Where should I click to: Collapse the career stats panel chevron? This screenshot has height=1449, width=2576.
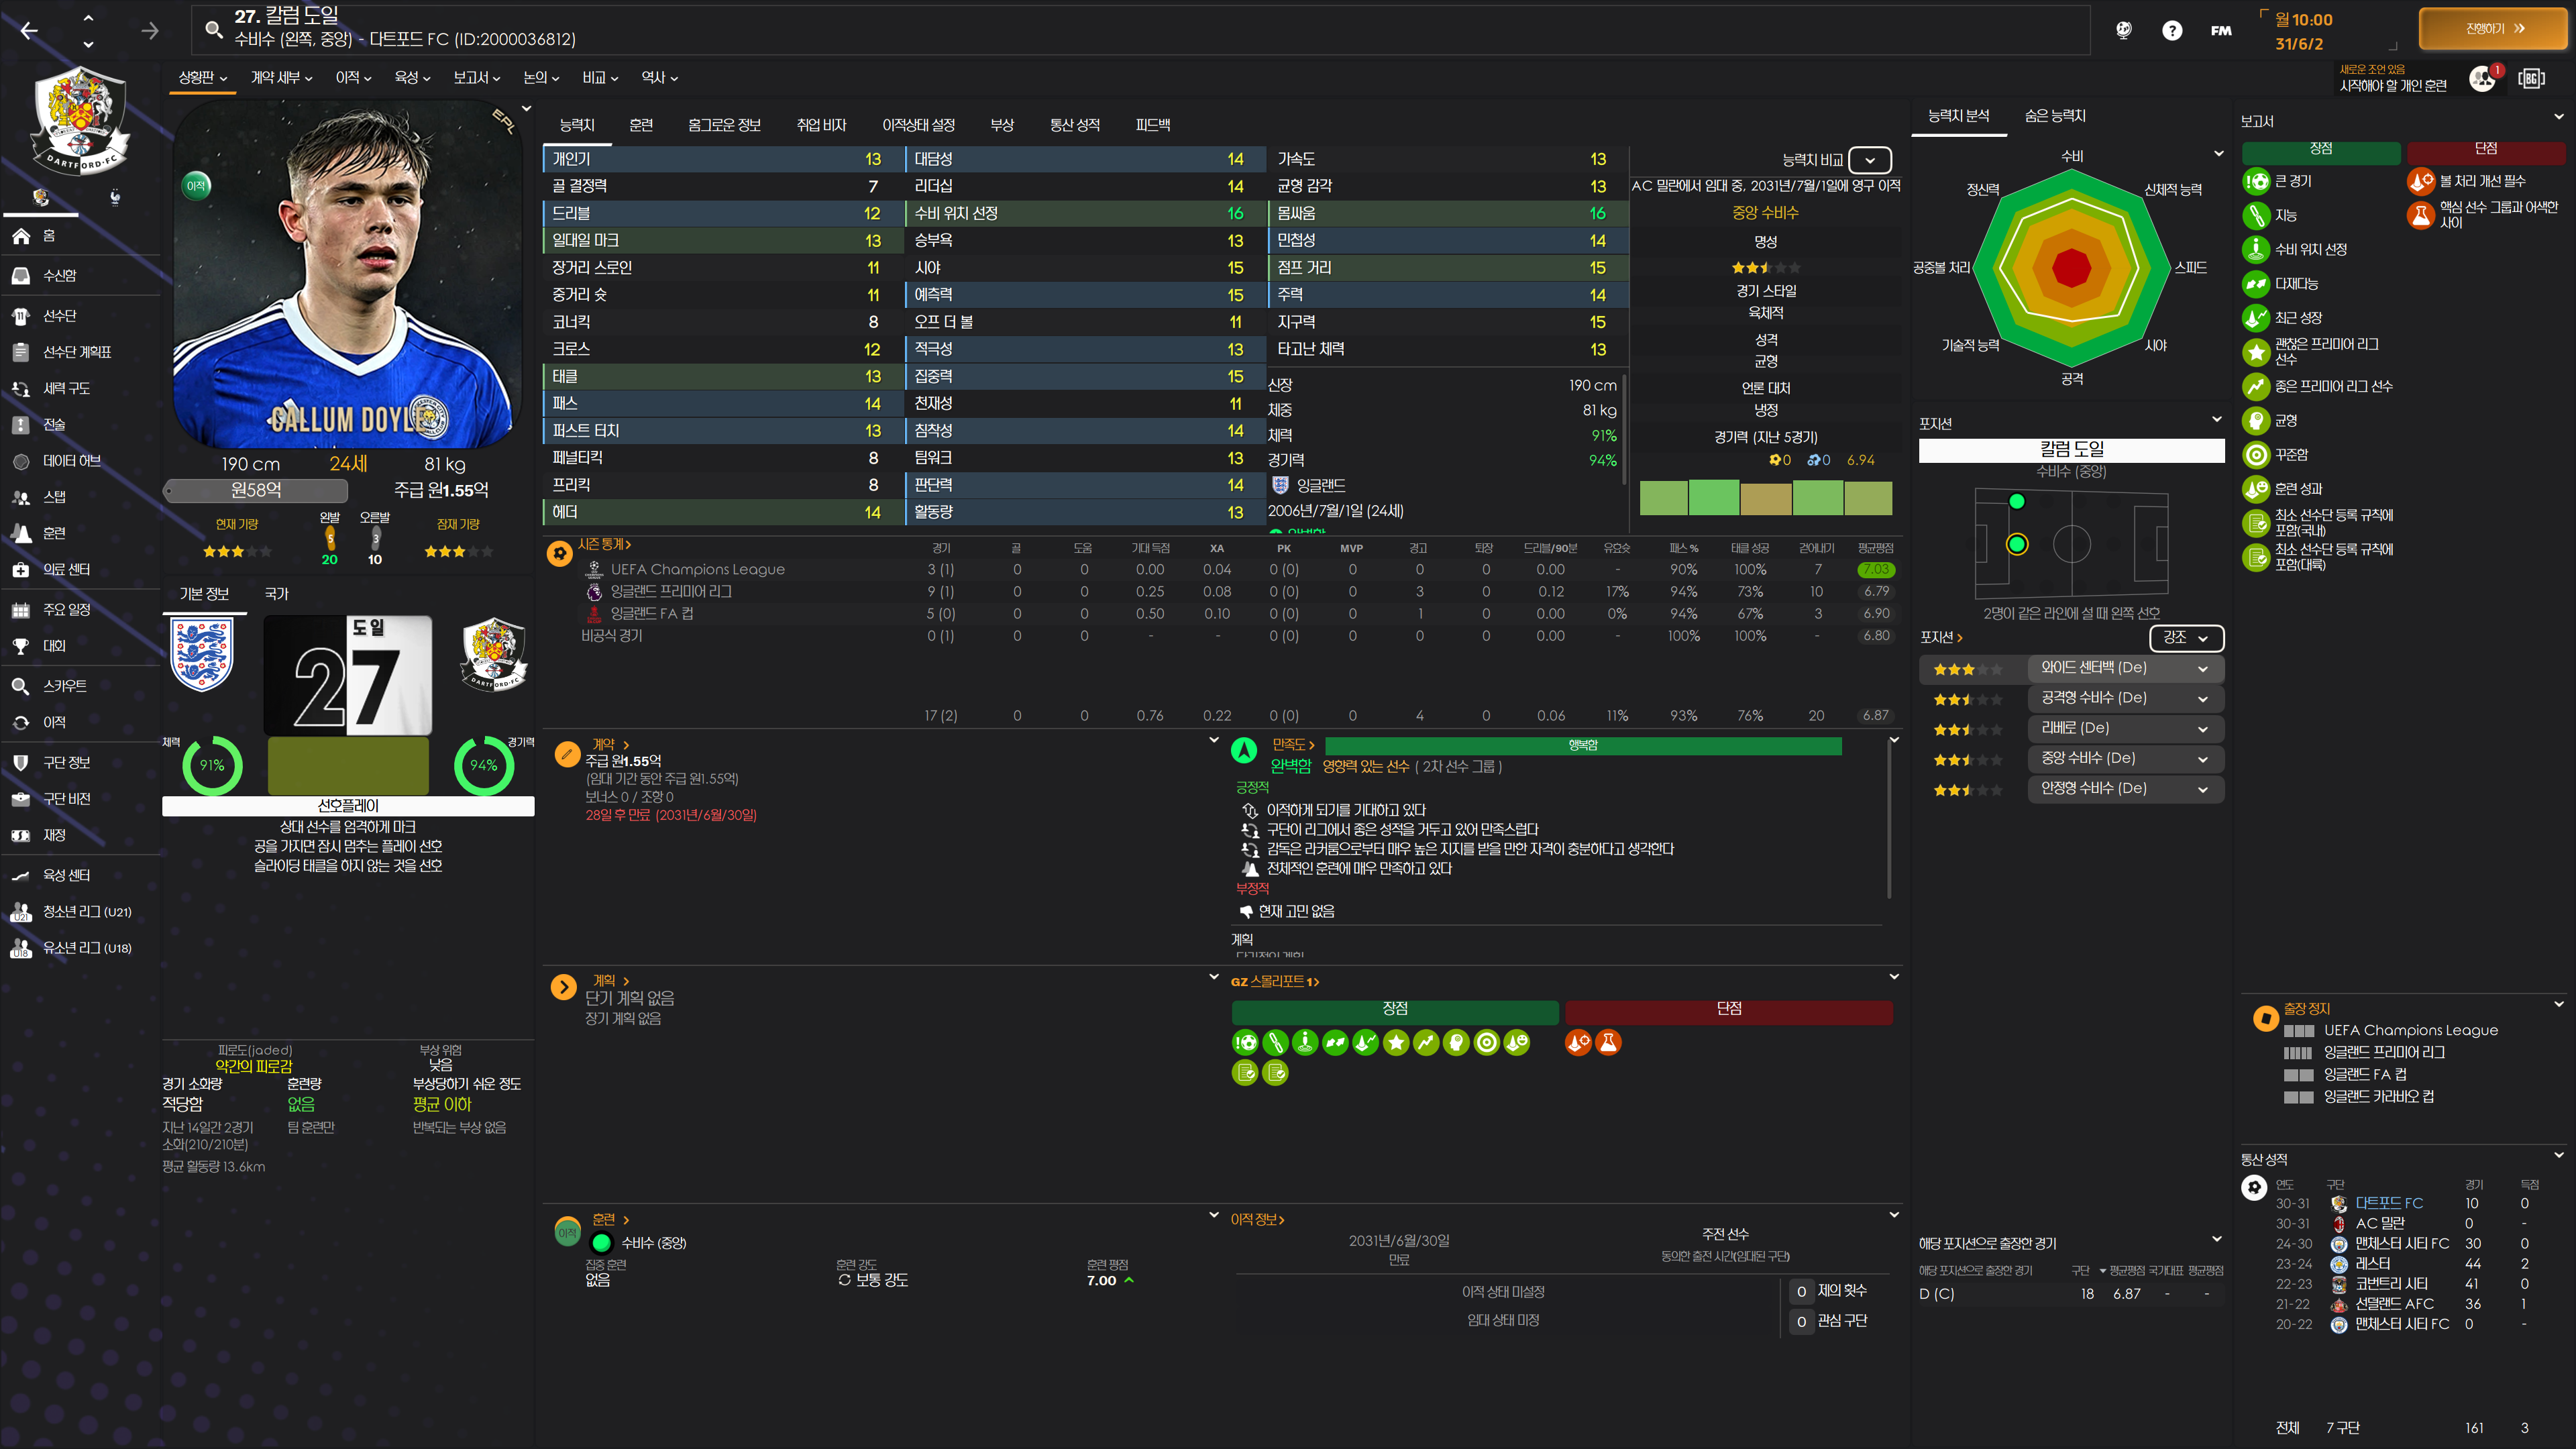(x=2559, y=1155)
